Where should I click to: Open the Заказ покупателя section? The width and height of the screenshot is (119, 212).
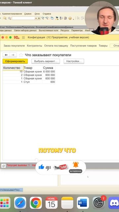14,46
